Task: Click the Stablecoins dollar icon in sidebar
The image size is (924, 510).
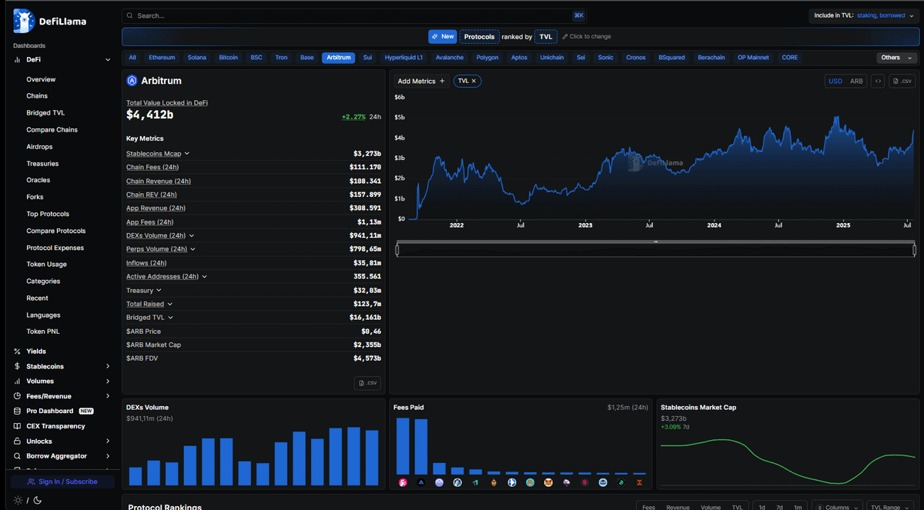Action: point(18,366)
